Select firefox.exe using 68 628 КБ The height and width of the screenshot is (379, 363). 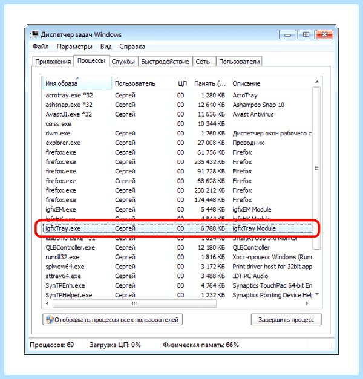(177, 181)
